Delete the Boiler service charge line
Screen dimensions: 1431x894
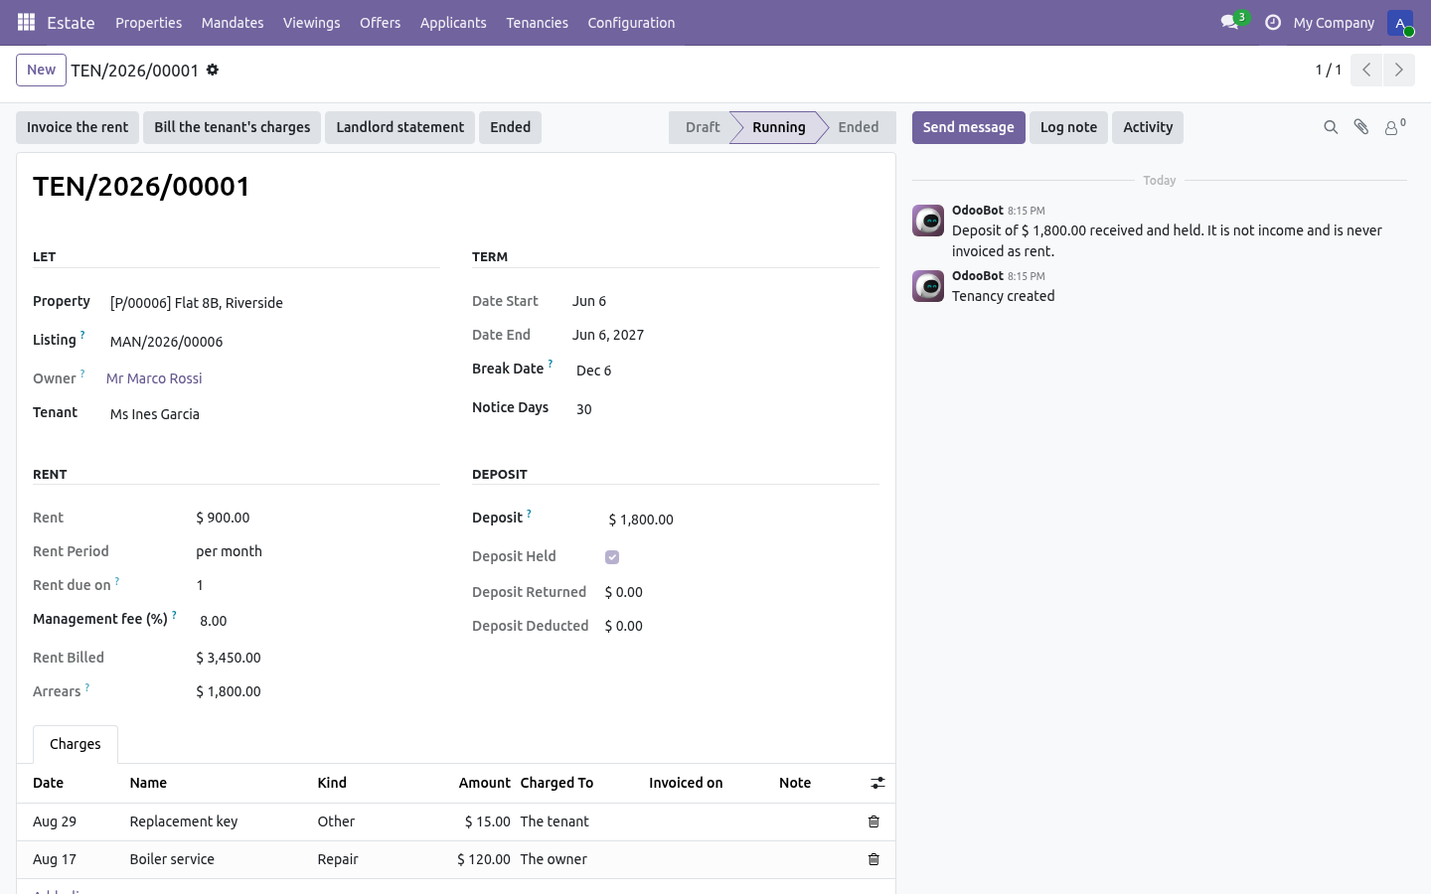click(x=874, y=859)
